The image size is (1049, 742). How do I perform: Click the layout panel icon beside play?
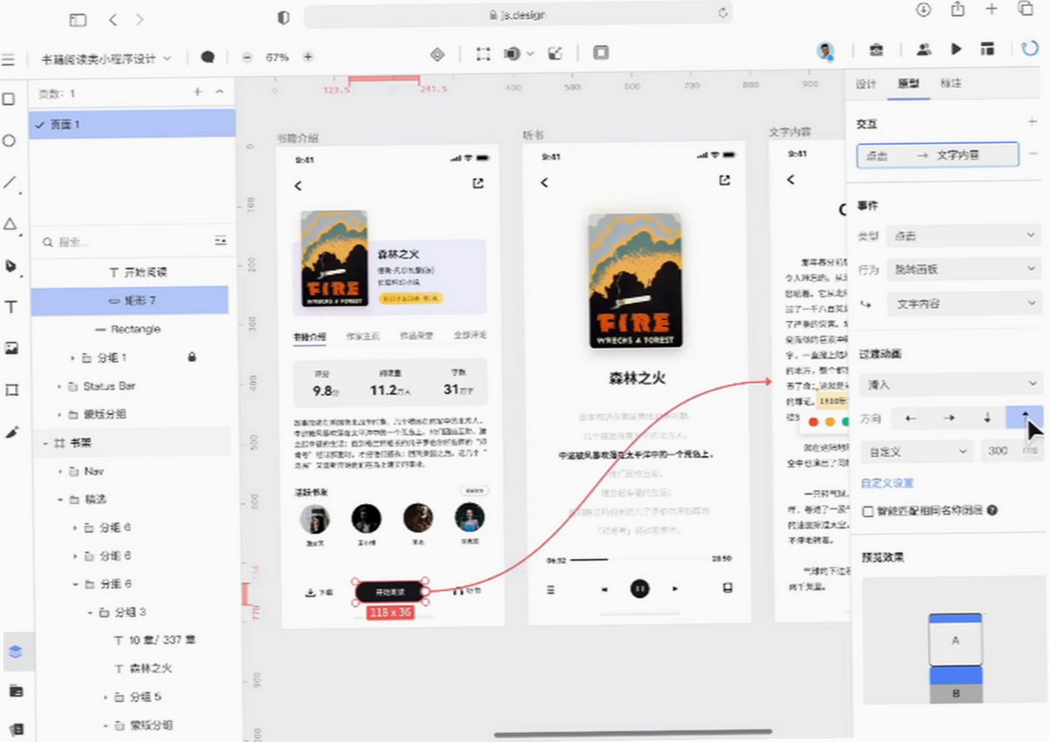click(987, 50)
